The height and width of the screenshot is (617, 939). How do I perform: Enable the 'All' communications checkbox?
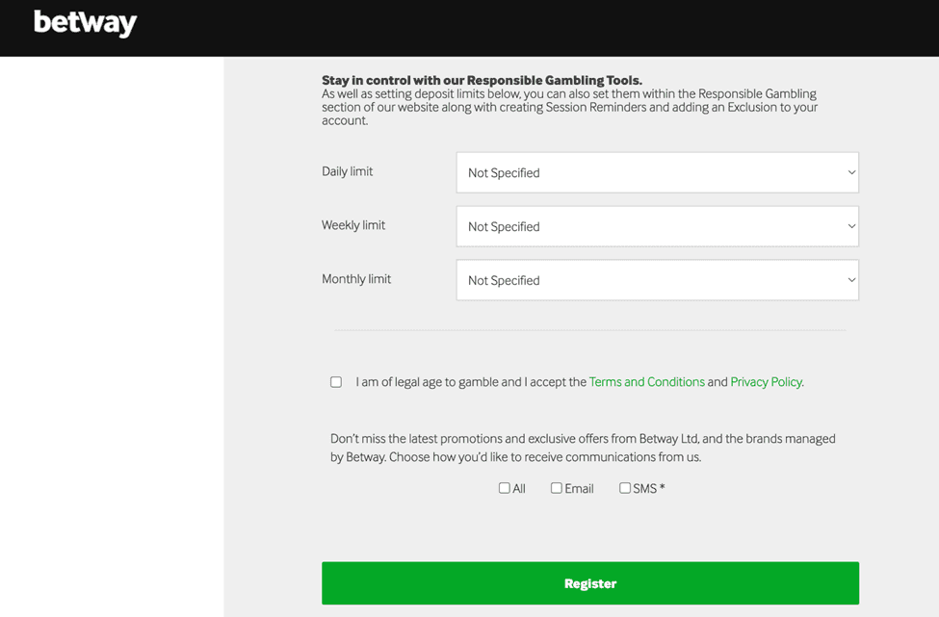click(x=504, y=488)
